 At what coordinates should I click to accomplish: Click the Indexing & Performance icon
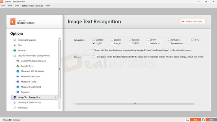click(x=15, y=102)
